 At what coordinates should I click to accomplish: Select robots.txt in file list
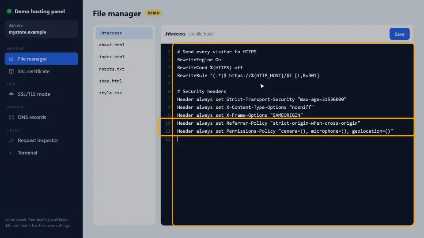click(x=124, y=69)
